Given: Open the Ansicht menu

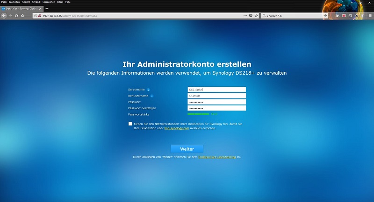Looking at the screenshot, I should 26,2.
